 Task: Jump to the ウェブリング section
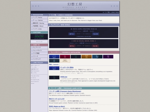[39, 48]
